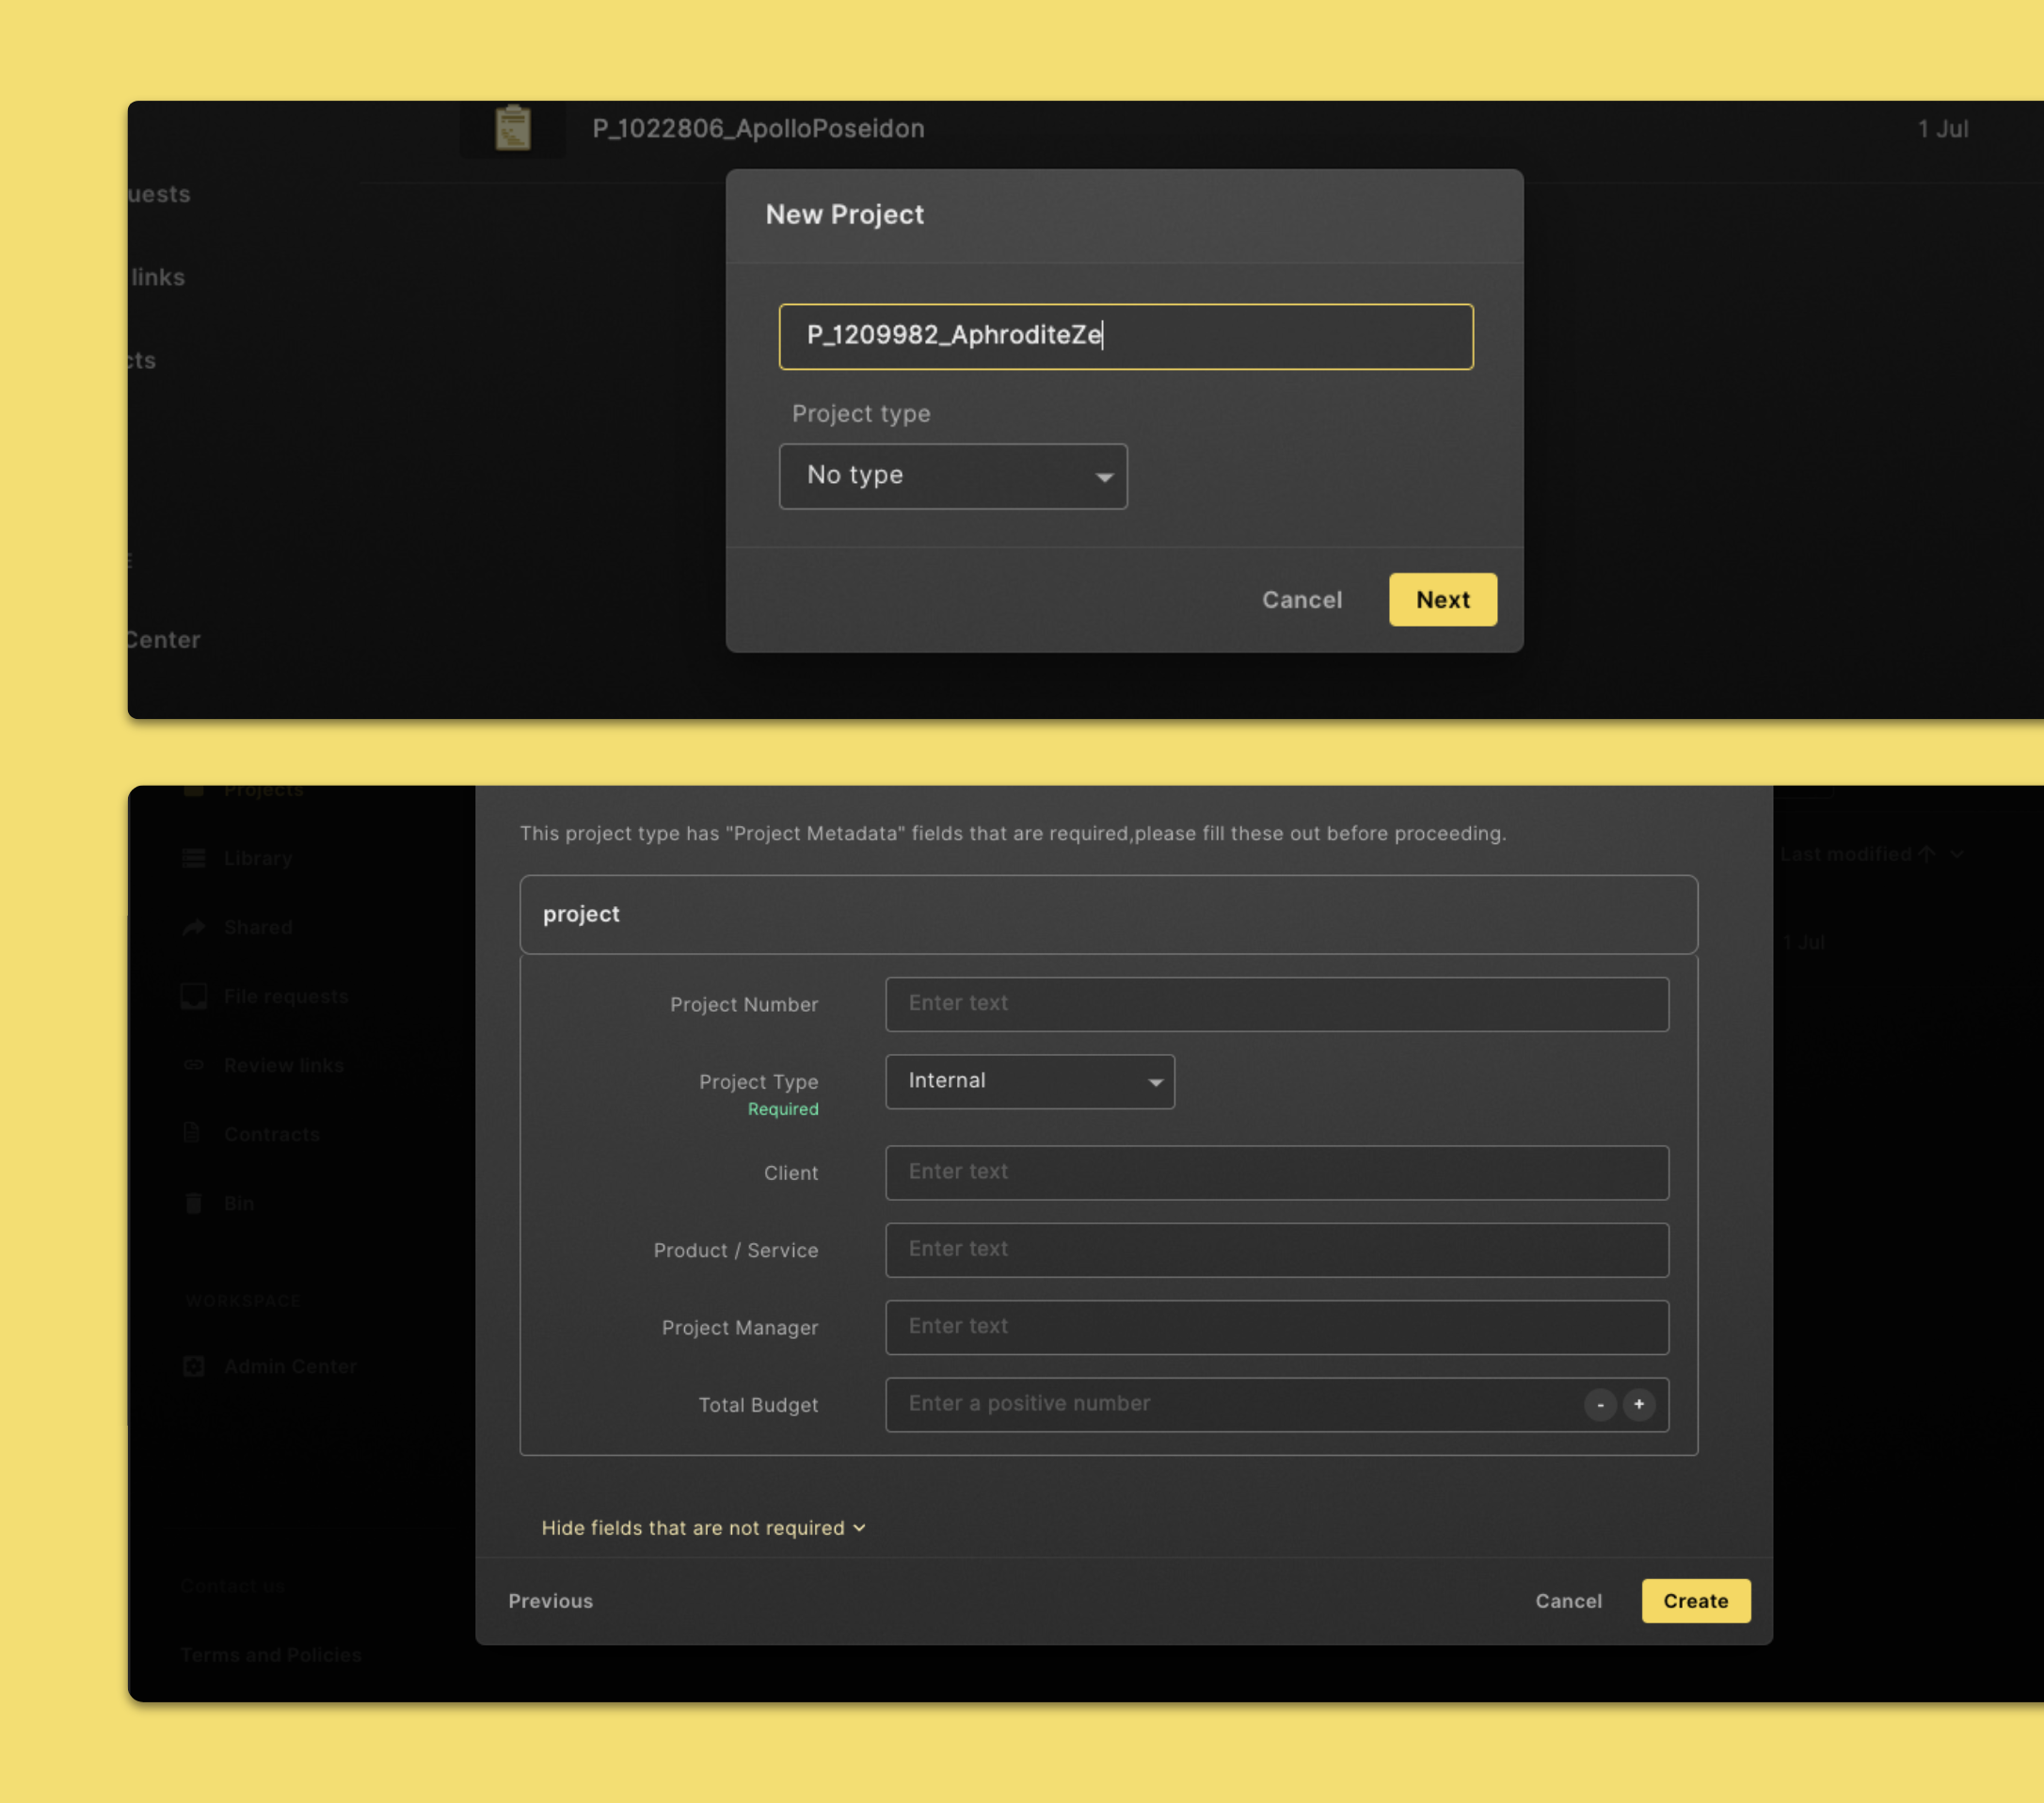
Task: Click the Admin Center icon
Action: 193,1366
